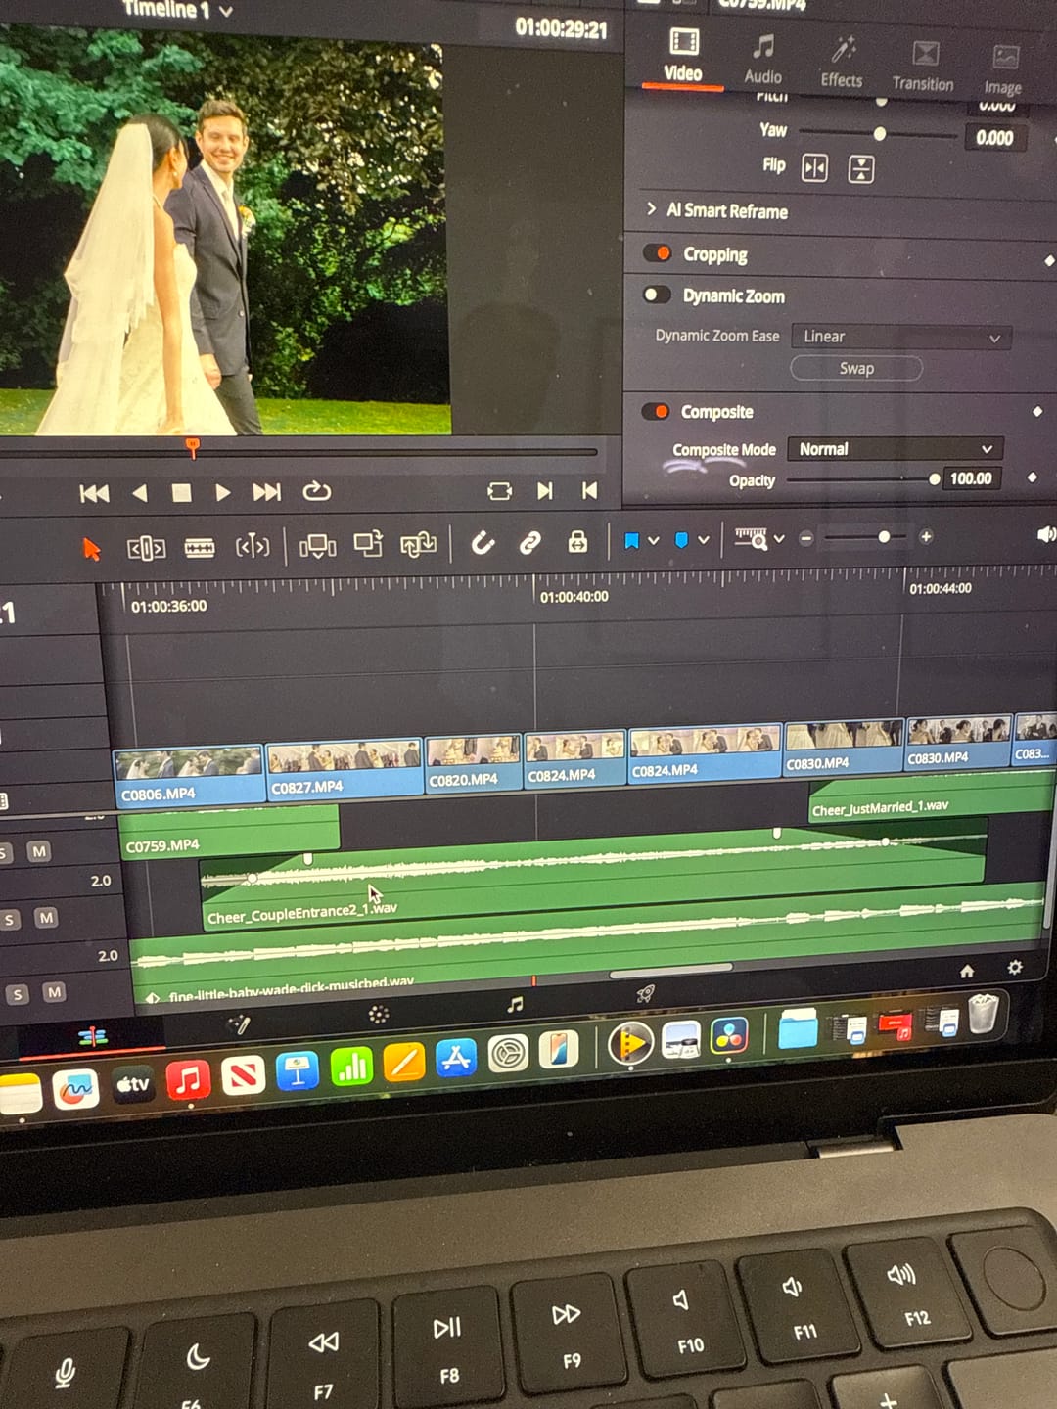
Task: Solo the audio track containing C0759.MP4
Action: click(x=5, y=853)
